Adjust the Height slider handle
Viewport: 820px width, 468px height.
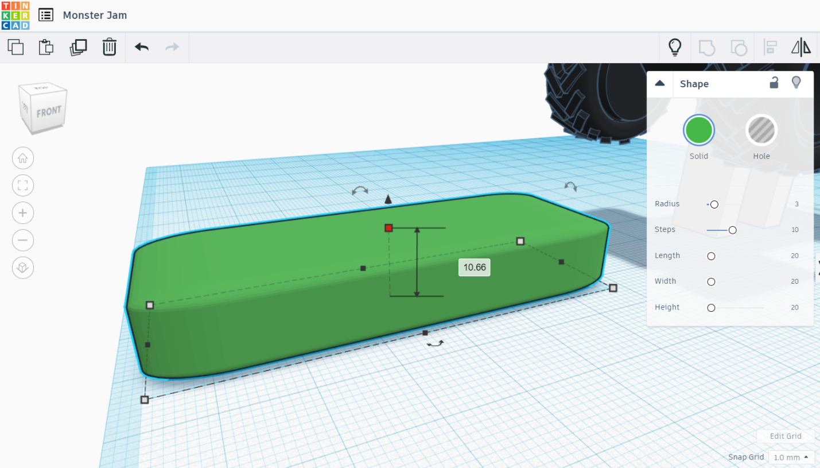[711, 308]
